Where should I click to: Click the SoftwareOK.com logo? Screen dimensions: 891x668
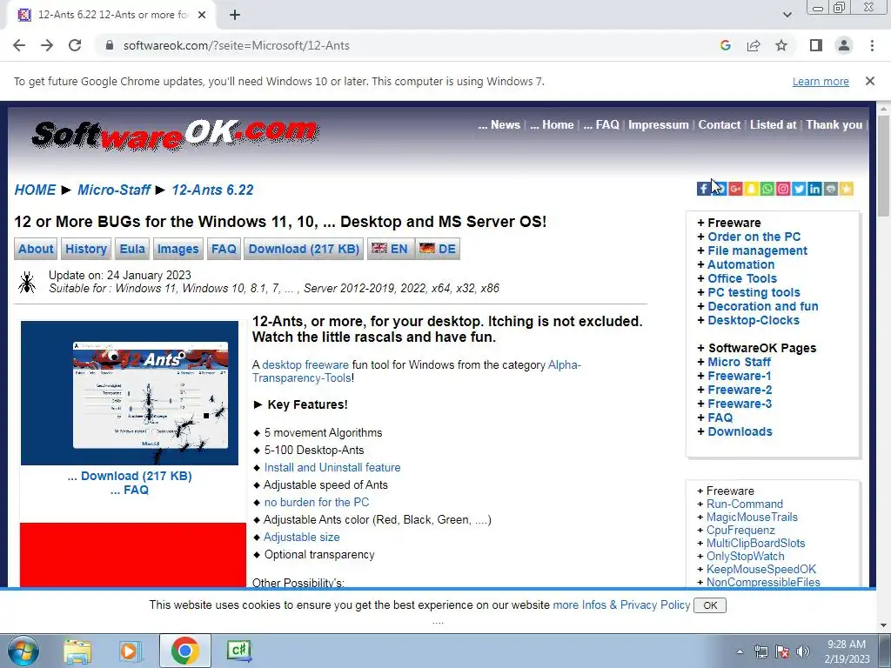(174, 135)
